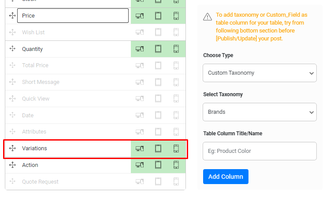
Task: Open the Choose Type dropdown
Action: (260, 73)
